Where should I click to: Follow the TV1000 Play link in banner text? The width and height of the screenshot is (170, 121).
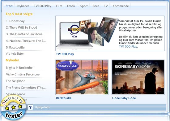click(x=128, y=47)
